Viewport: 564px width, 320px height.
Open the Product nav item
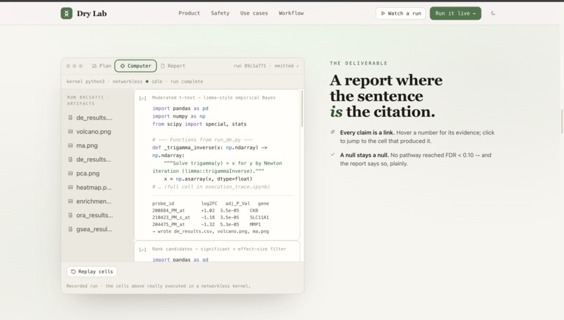pos(189,13)
